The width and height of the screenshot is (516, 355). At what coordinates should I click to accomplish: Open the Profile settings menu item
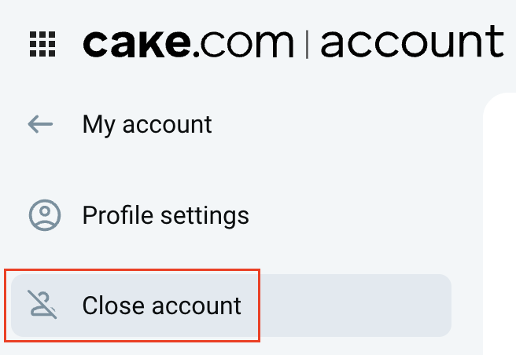(x=165, y=215)
